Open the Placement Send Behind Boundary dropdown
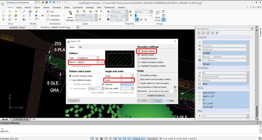This screenshot has height=140, width=262. click(x=175, y=91)
